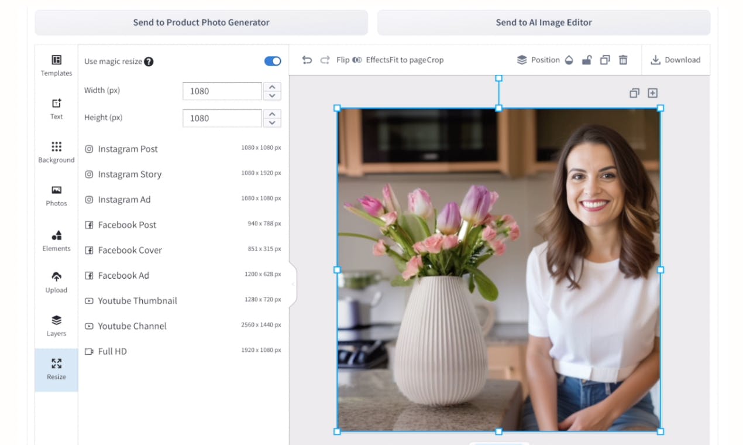Delete the element with trash icon
Viewport: 743px width, 445px height.
coord(623,60)
